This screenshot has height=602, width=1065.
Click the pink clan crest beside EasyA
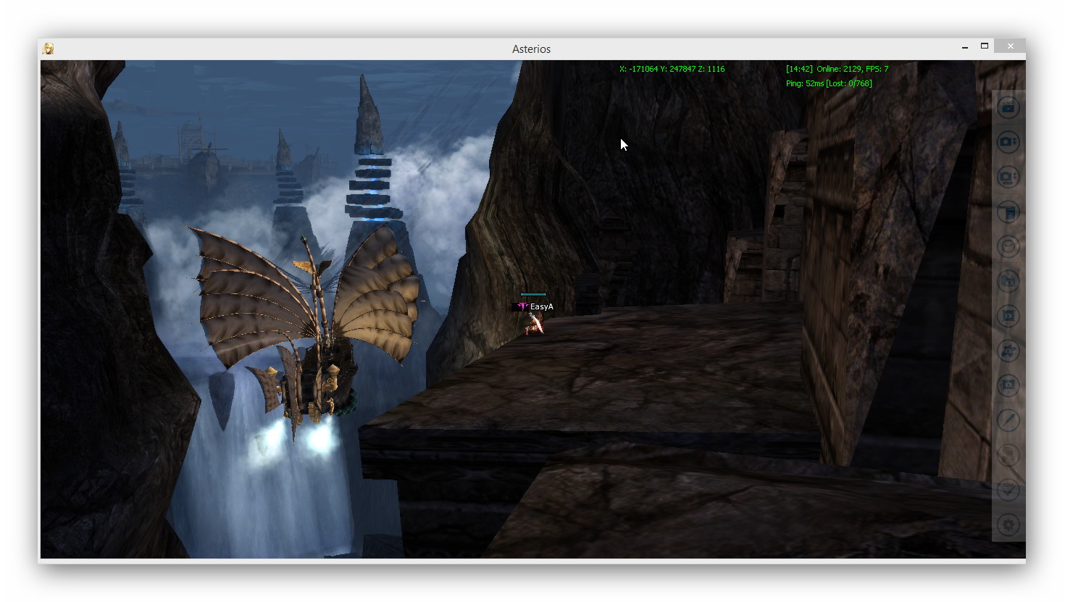point(522,306)
